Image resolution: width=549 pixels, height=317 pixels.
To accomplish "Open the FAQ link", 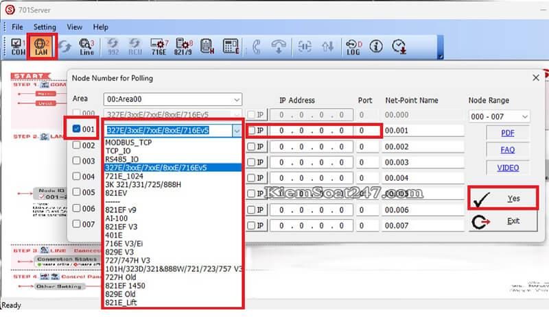I will (508, 150).
